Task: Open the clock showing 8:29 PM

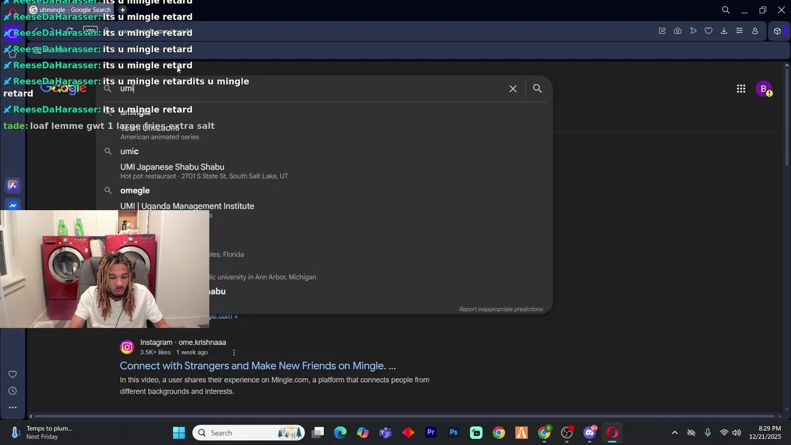Action: point(765,433)
